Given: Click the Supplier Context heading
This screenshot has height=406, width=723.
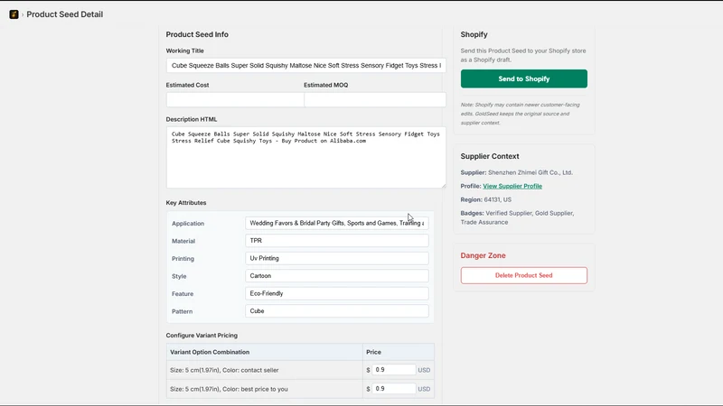Looking at the screenshot, I should click(490, 156).
